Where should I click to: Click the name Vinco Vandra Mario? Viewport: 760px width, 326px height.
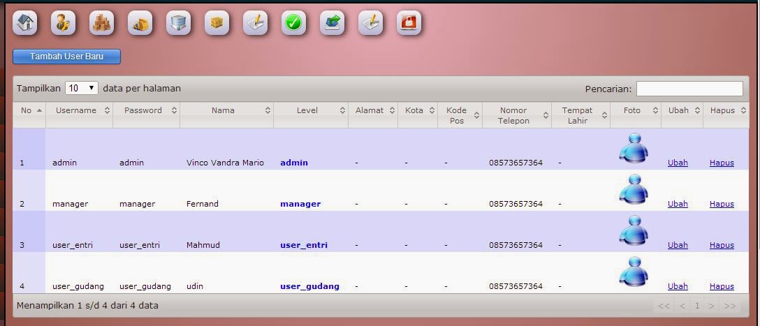tap(226, 163)
